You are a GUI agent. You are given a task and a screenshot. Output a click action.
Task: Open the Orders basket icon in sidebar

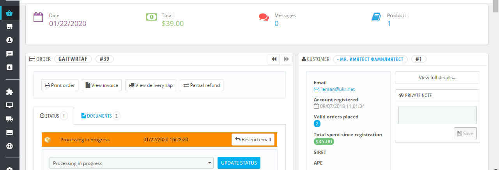(10, 13)
